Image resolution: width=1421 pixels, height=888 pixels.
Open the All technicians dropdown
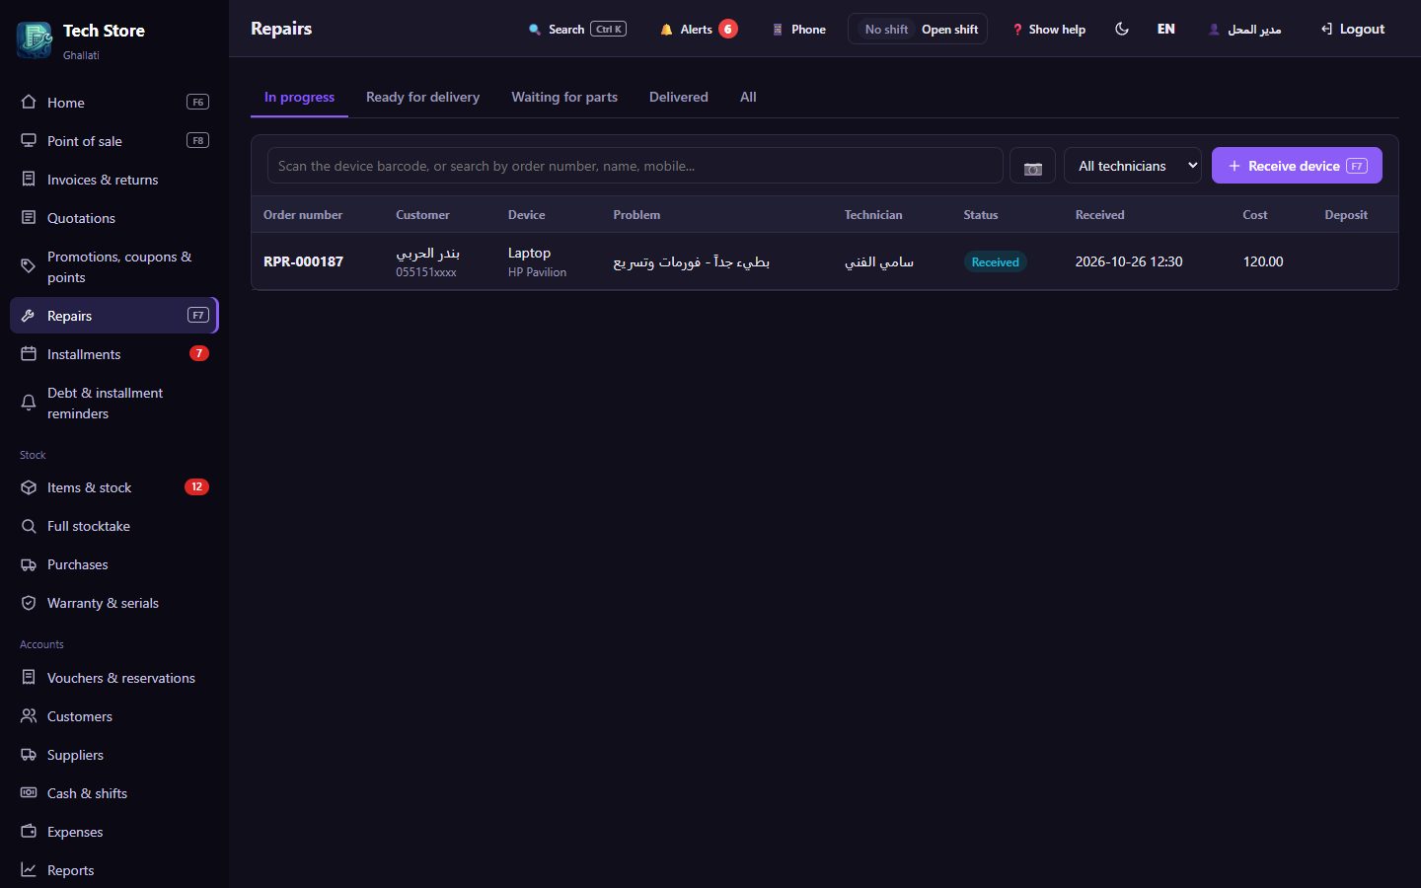1133,166
